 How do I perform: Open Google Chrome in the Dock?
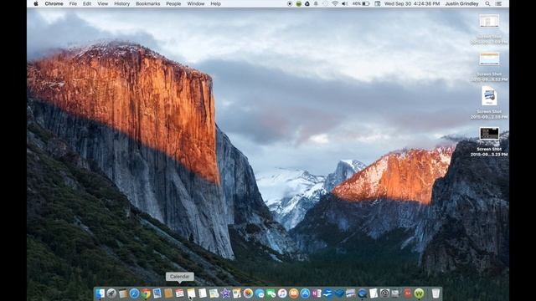pos(146,293)
